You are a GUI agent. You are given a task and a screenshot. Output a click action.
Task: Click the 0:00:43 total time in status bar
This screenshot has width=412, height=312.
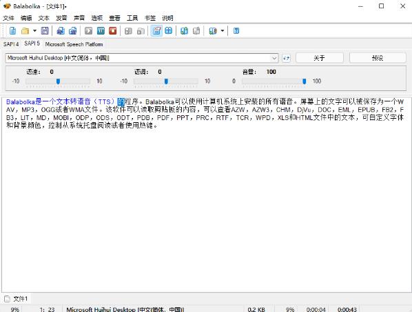347,310
